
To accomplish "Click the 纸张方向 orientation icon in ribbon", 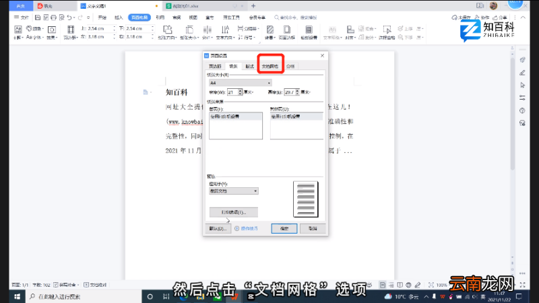I will tap(167, 32).
